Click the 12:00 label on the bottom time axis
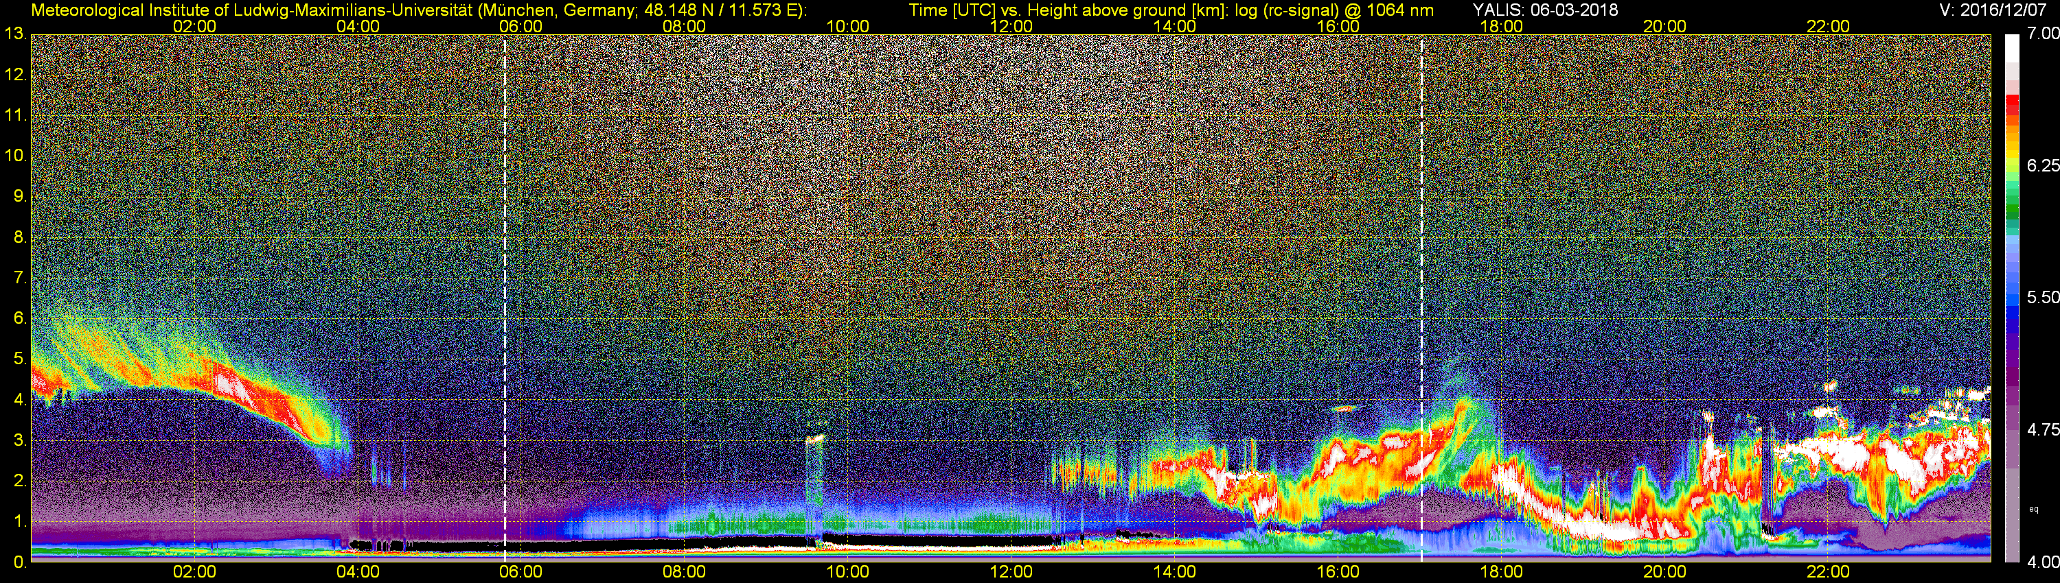This screenshot has height=583, width=2060. tap(1011, 573)
